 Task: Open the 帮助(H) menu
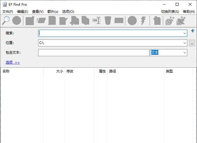point(189,12)
